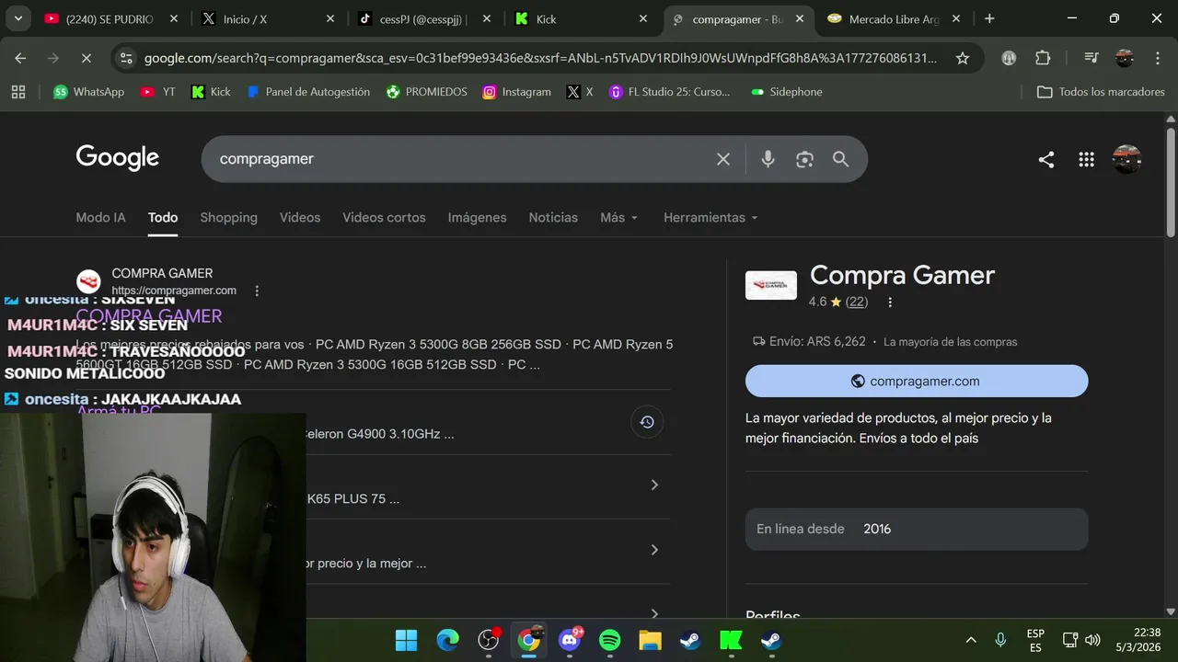The height and width of the screenshot is (662, 1178).
Task: Open the Instagram bookmark
Action: tap(517, 92)
